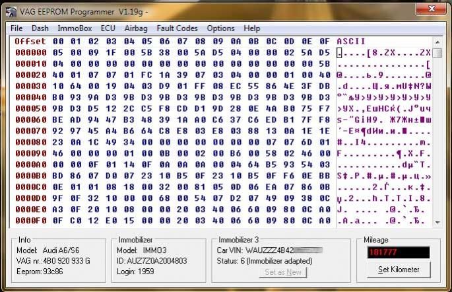Click the Set Kilometer button

399,270
